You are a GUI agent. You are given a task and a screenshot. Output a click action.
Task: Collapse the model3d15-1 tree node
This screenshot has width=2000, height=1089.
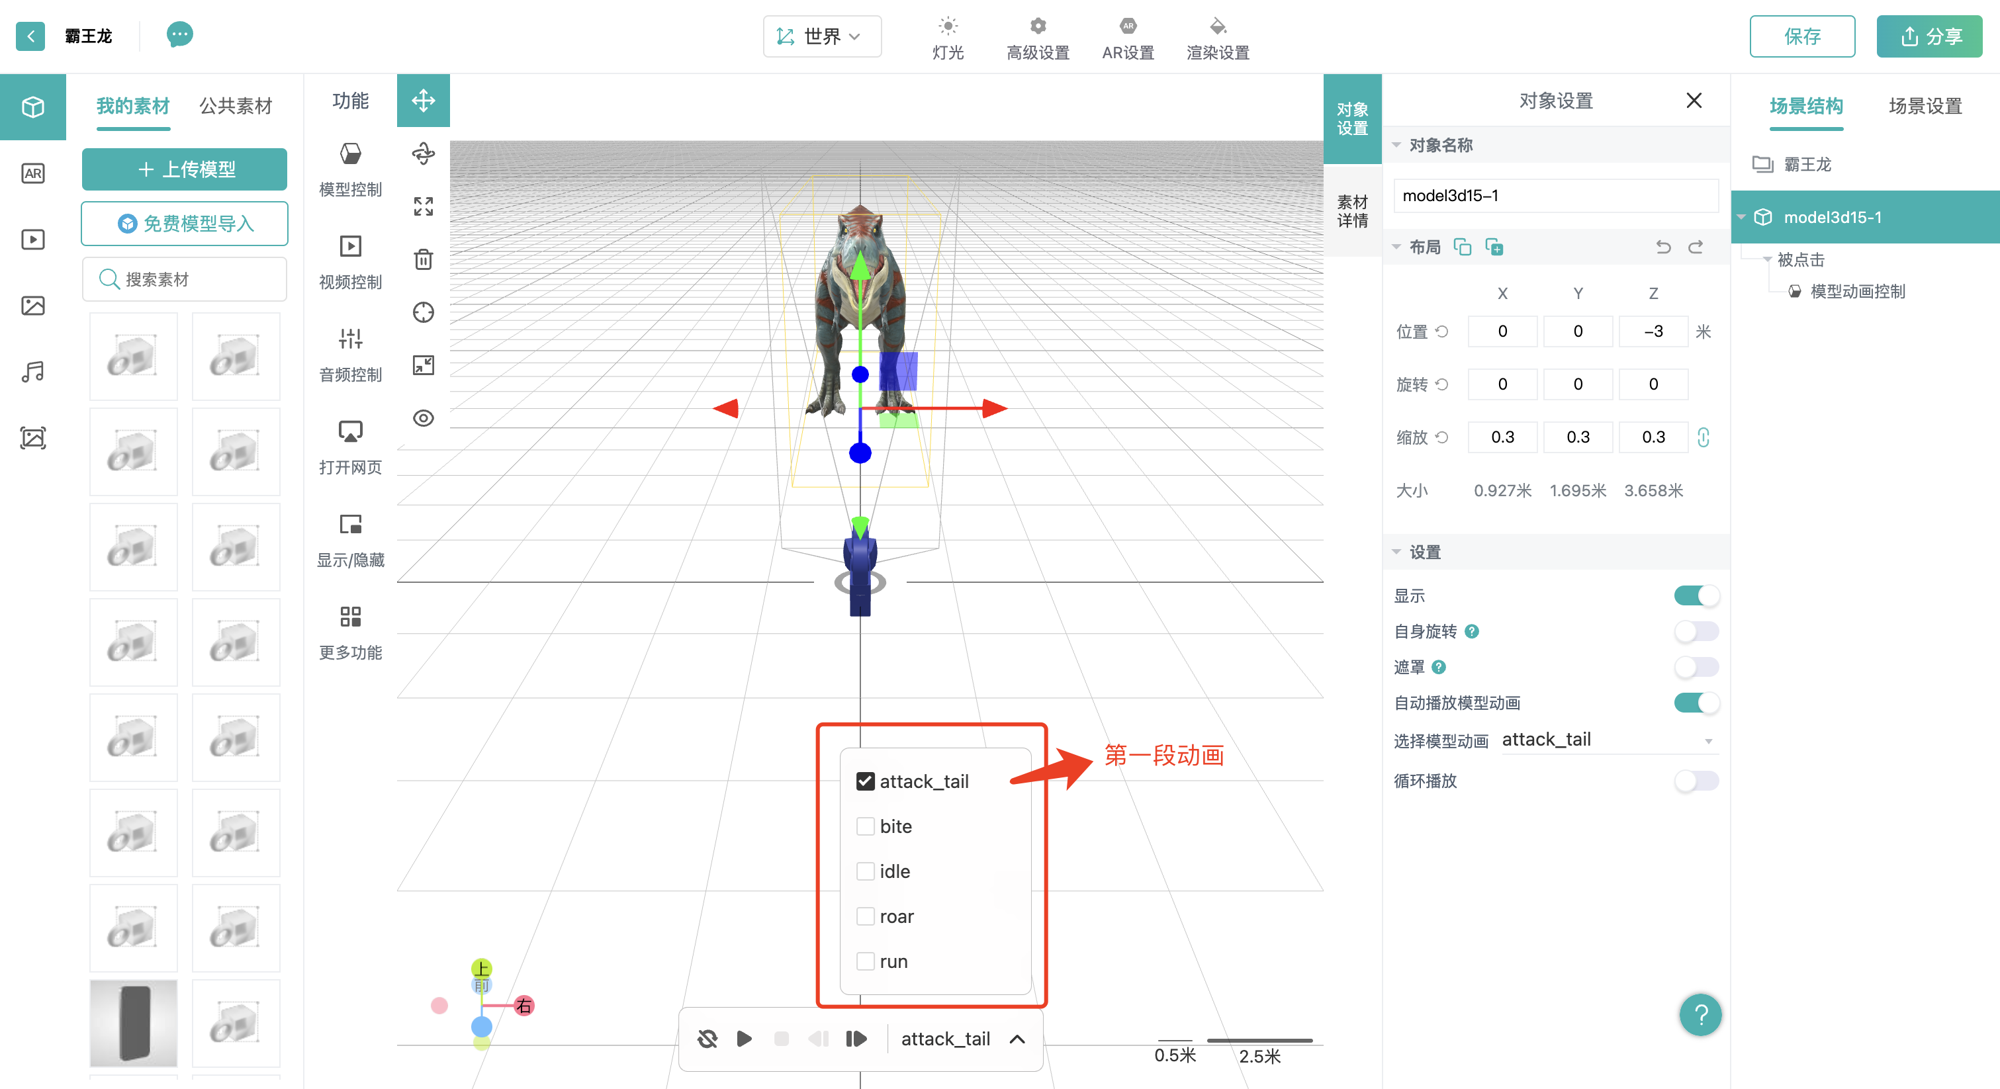pyautogui.click(x=1741, y=217)
